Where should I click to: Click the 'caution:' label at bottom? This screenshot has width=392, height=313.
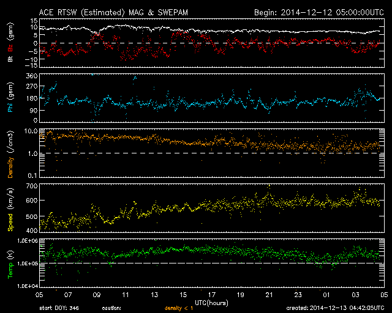tap(111, 308)
